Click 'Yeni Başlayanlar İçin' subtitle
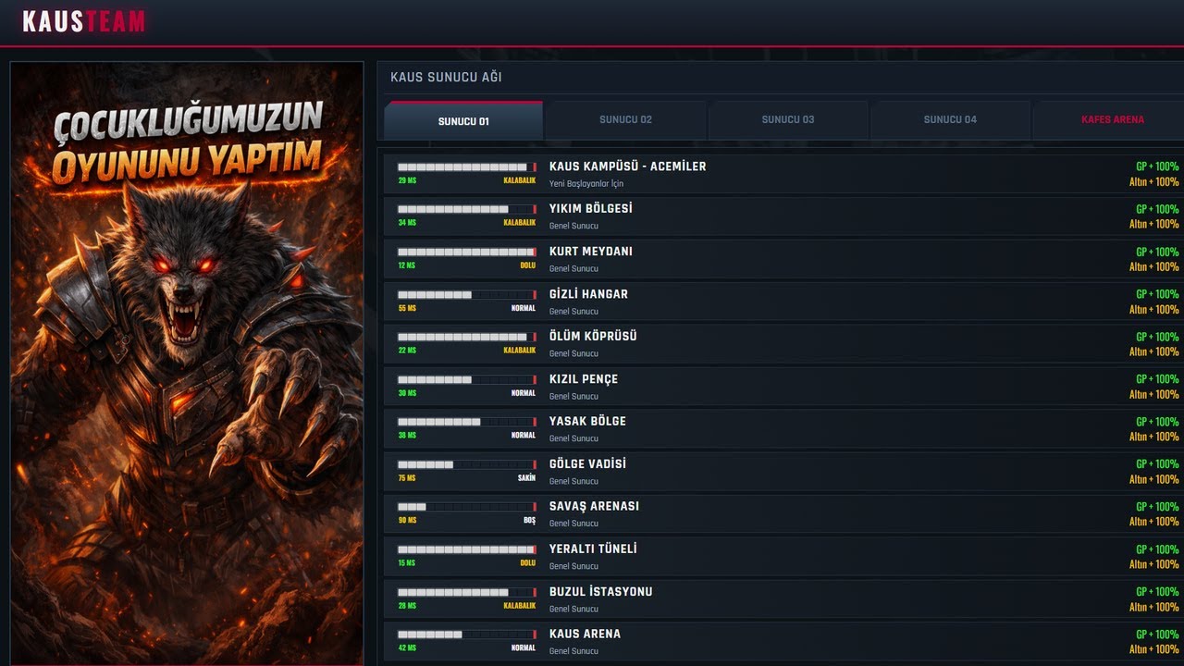Screen dimensions: 1184x666 (x=586, y=184)
